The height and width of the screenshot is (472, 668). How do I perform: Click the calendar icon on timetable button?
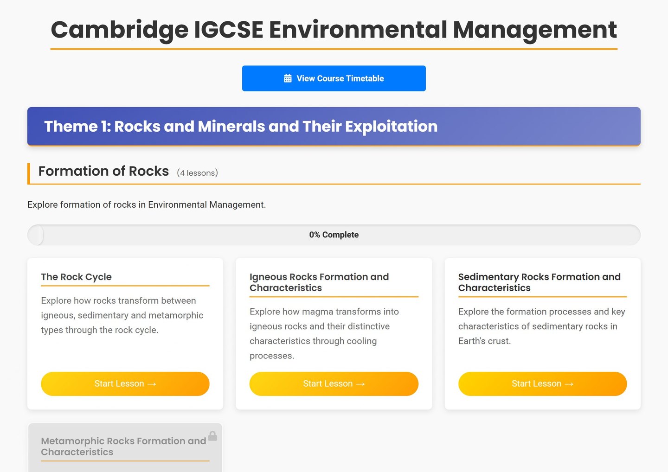[288, 78]
